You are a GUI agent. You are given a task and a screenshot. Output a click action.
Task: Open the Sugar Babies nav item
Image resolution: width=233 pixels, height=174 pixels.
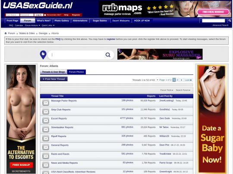pyautogui.click(x=100, y=21)
